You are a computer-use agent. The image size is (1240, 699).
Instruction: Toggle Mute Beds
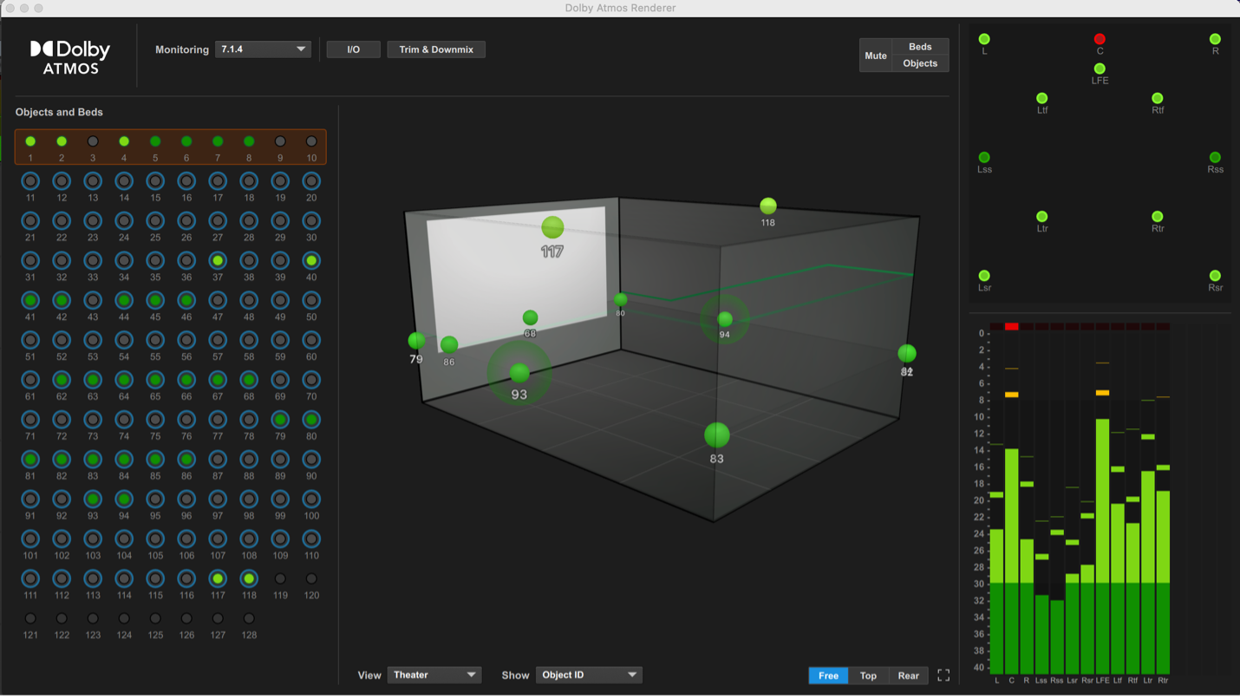[920, 47]
